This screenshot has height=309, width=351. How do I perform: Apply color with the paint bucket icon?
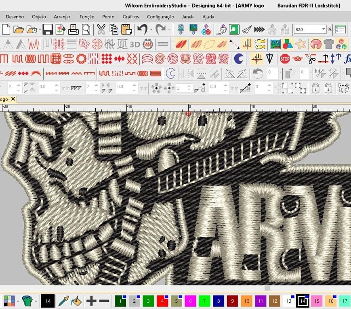76,301
